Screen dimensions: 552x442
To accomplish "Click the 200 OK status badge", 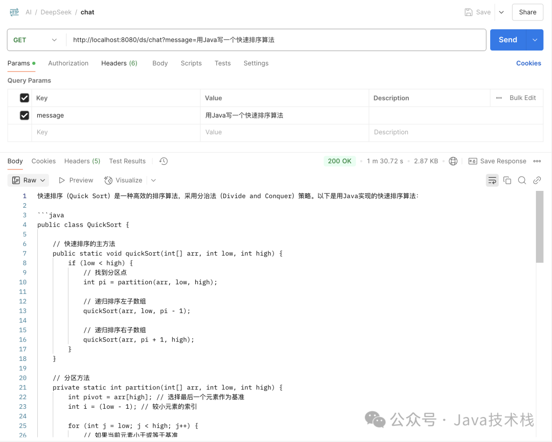I will 339,161.
